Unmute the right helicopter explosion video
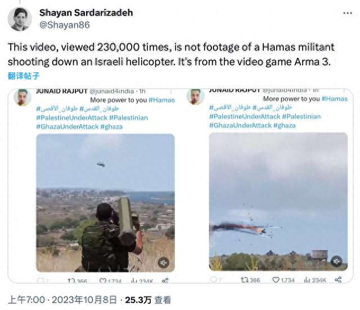This screenshot has height=310, width=360. 336,261
